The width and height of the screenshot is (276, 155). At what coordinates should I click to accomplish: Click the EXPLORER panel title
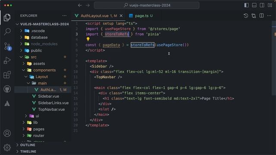click(x=29, y=15)
